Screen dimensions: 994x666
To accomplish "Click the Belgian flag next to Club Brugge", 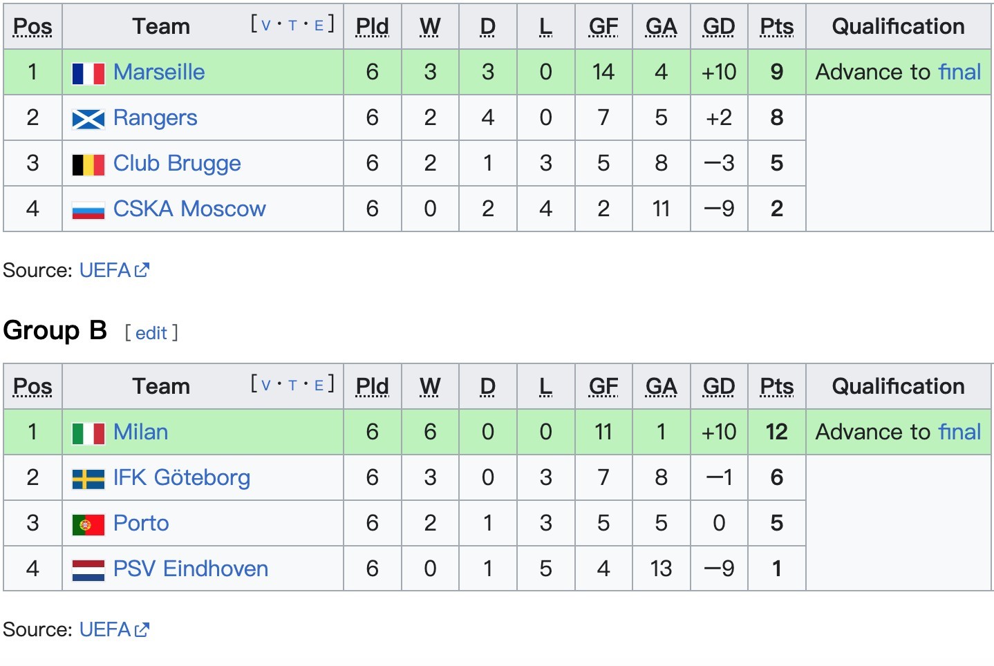I will click(x=88, y=164).
